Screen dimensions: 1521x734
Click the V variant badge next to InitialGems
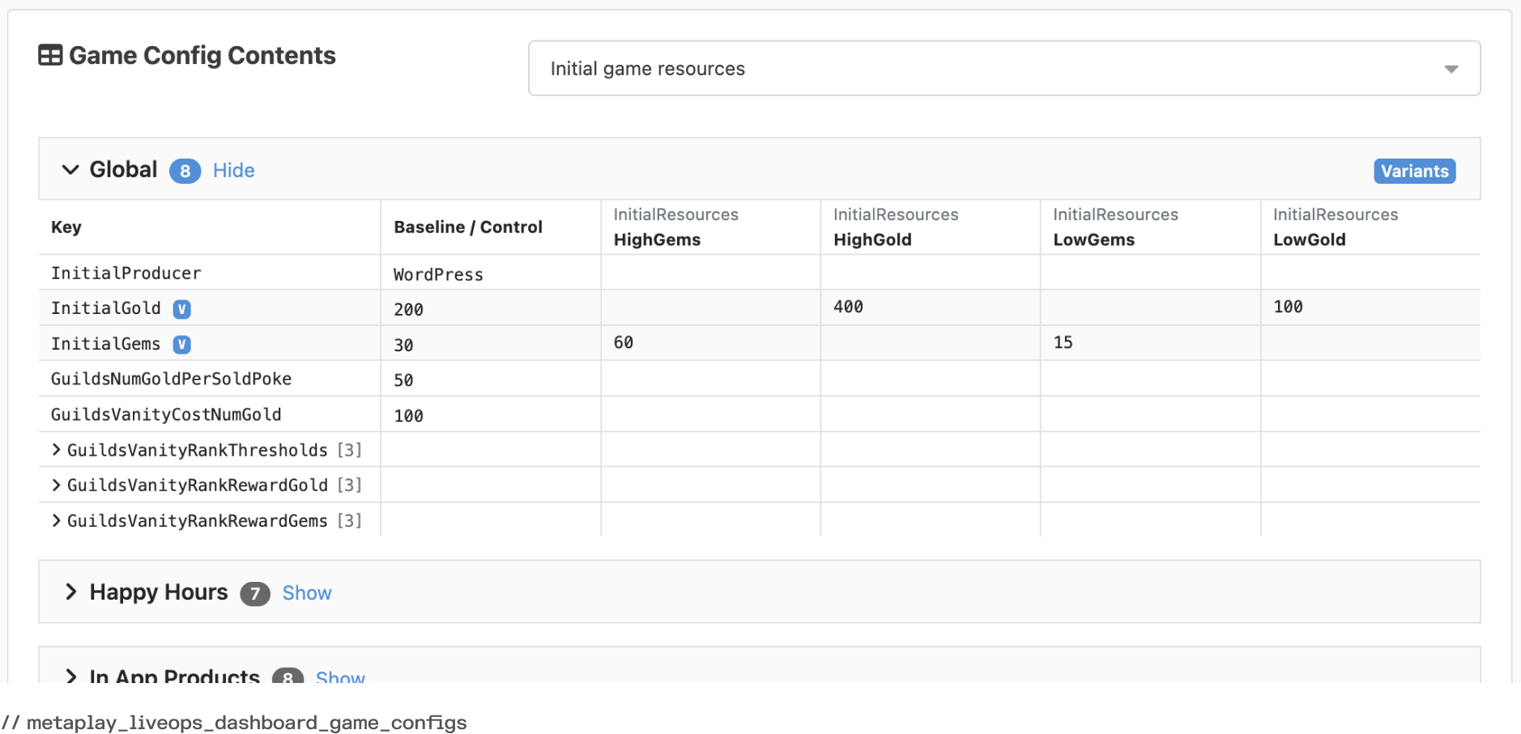click(x=182, y=344)
